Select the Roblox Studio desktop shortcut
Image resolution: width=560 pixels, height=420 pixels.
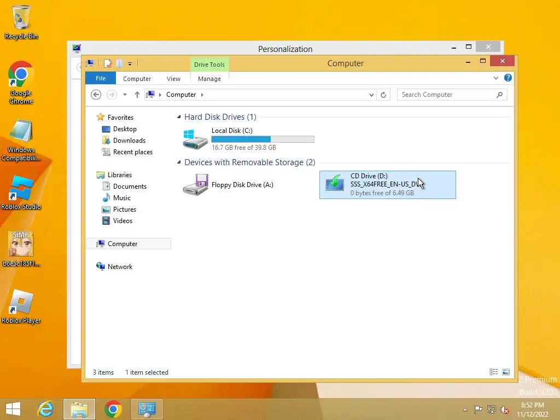(x=21, y=192)
